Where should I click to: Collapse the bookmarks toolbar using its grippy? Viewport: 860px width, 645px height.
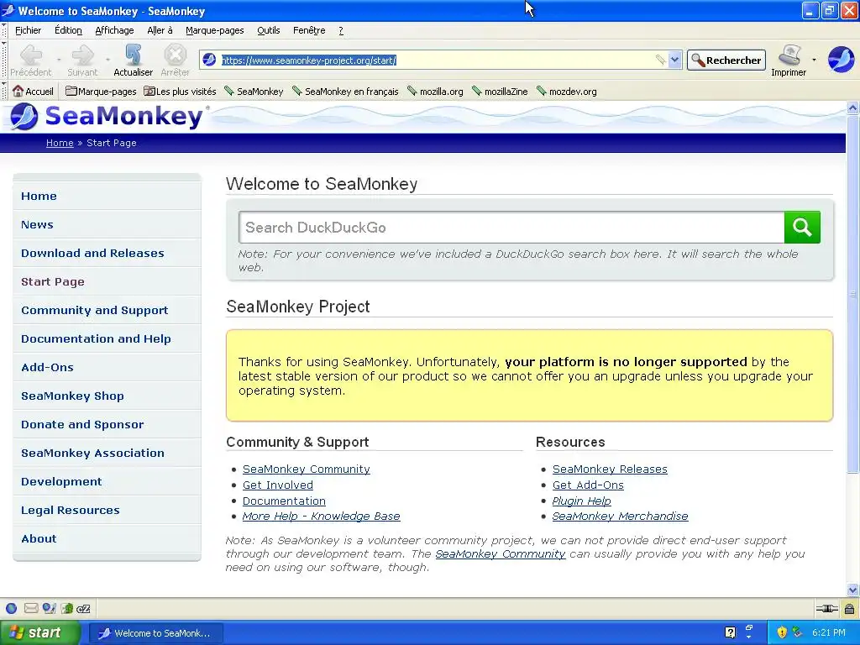coord(4,91)
